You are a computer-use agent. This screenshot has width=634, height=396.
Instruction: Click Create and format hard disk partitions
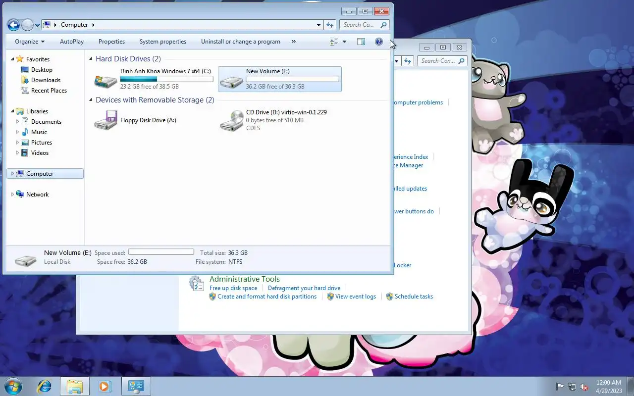tap(267, 297)
